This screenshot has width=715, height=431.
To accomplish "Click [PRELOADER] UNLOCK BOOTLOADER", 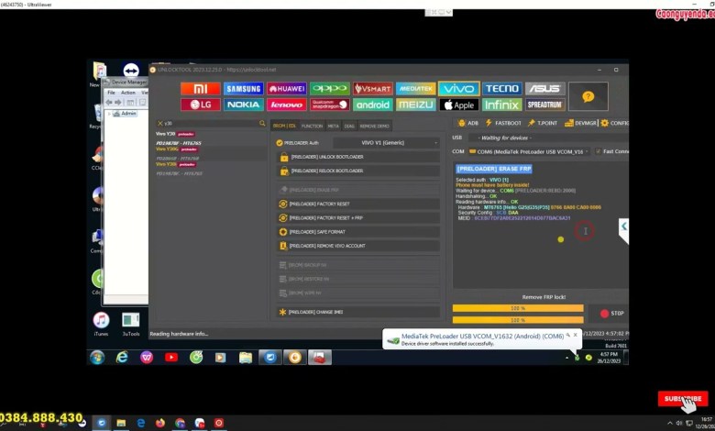I will (358, 157).
